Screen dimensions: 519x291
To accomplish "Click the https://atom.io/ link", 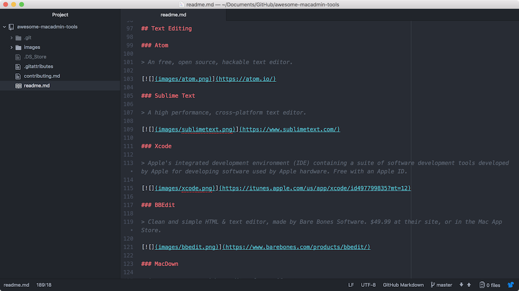I will coord(246,79).
